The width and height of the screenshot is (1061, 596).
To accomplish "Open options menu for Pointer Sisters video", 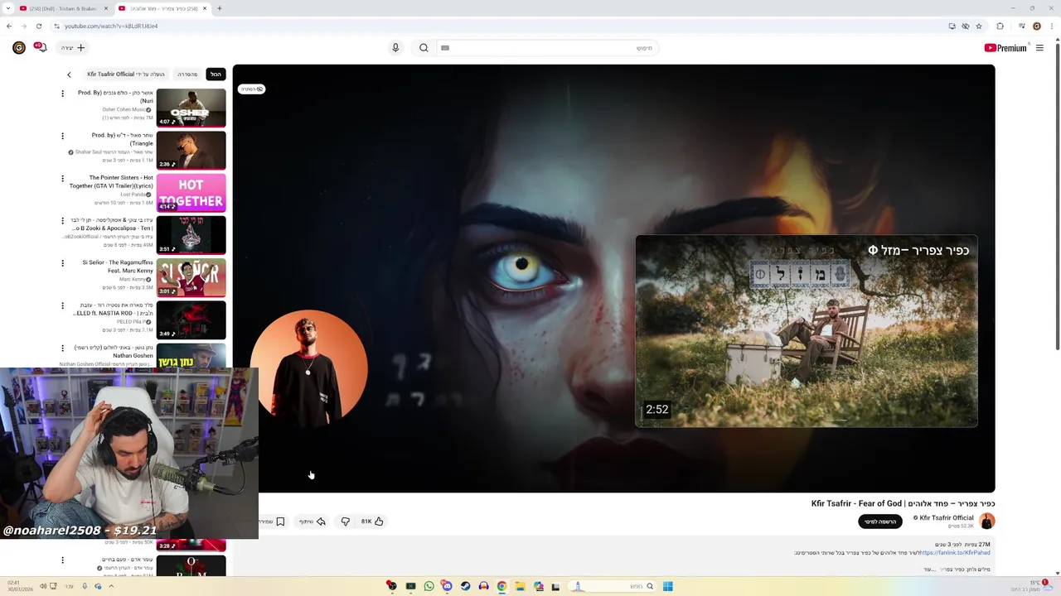I will 62,178.
